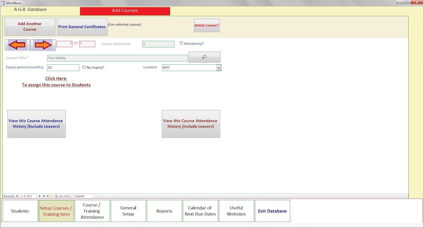Jump to the first record using navigation bar
The height and width of the screenshot is (228, 424).
pyautogui.click(x=17, y=196)
